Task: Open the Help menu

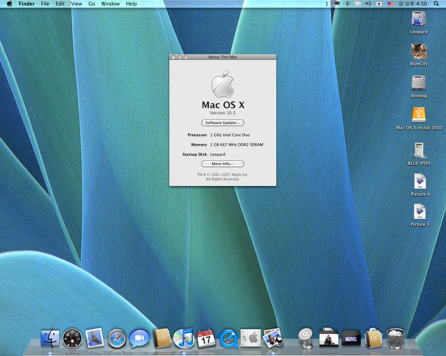Action: tap(131, 3)
